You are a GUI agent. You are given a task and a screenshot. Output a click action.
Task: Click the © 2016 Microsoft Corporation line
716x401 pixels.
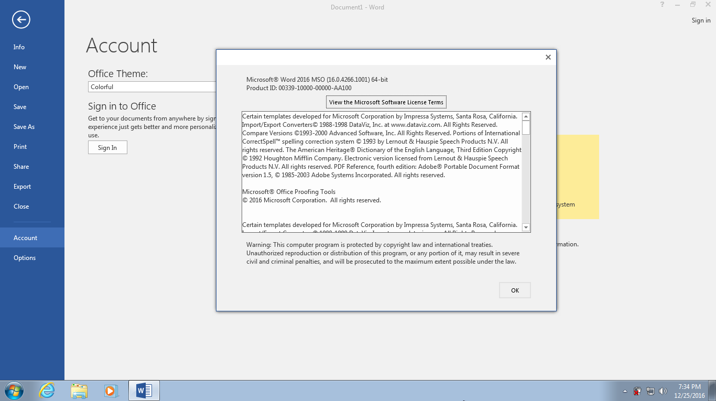(x=311, y=200)
